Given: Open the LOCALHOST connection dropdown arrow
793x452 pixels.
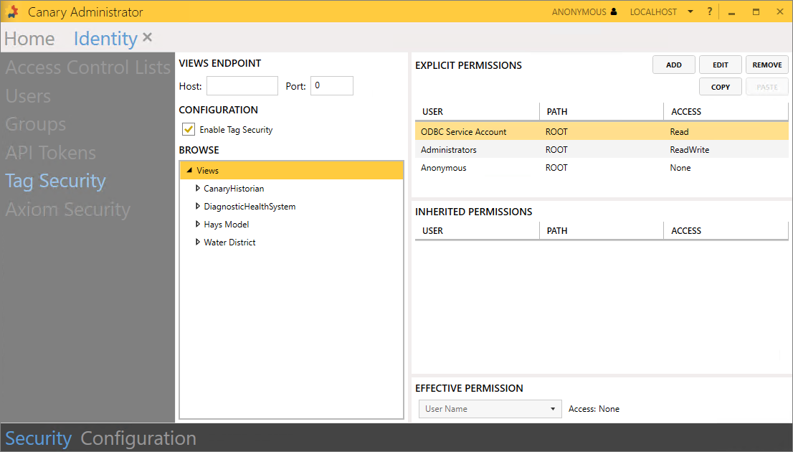Looking at the screenshot, I should tap(690, 12).
